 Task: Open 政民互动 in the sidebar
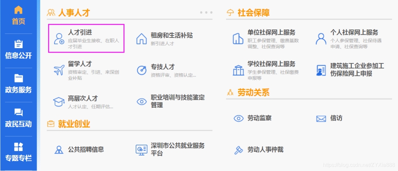click(x=18, y=118)
